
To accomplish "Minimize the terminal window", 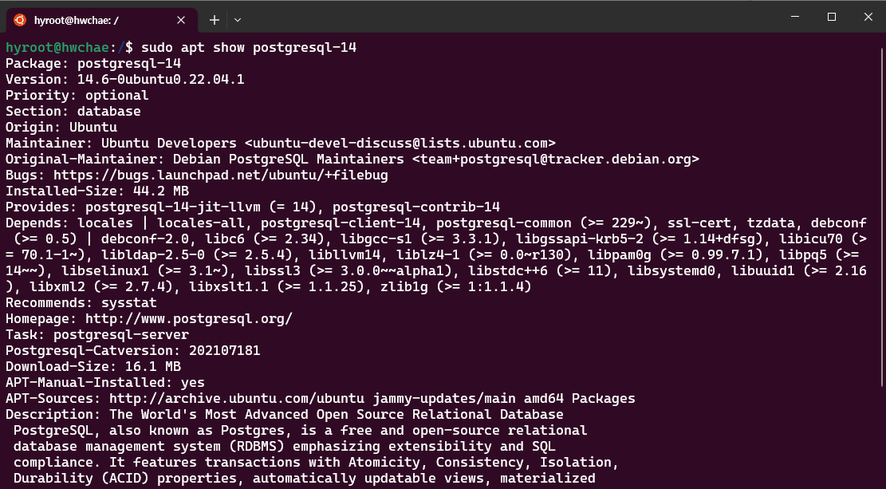I will 795,17.
